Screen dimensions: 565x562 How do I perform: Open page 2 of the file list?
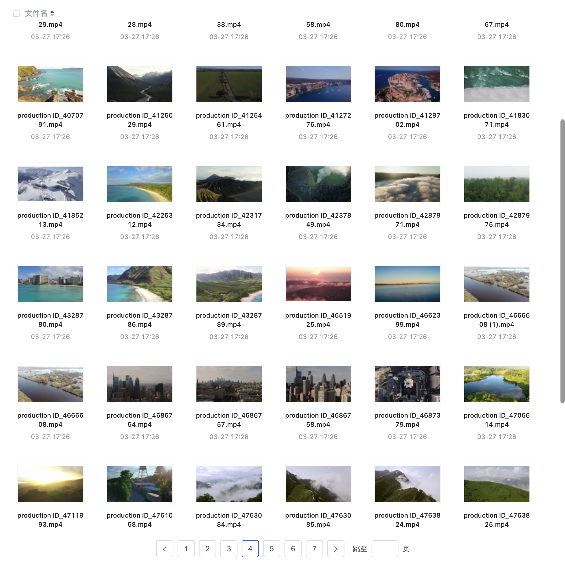(x=207, y=549)
